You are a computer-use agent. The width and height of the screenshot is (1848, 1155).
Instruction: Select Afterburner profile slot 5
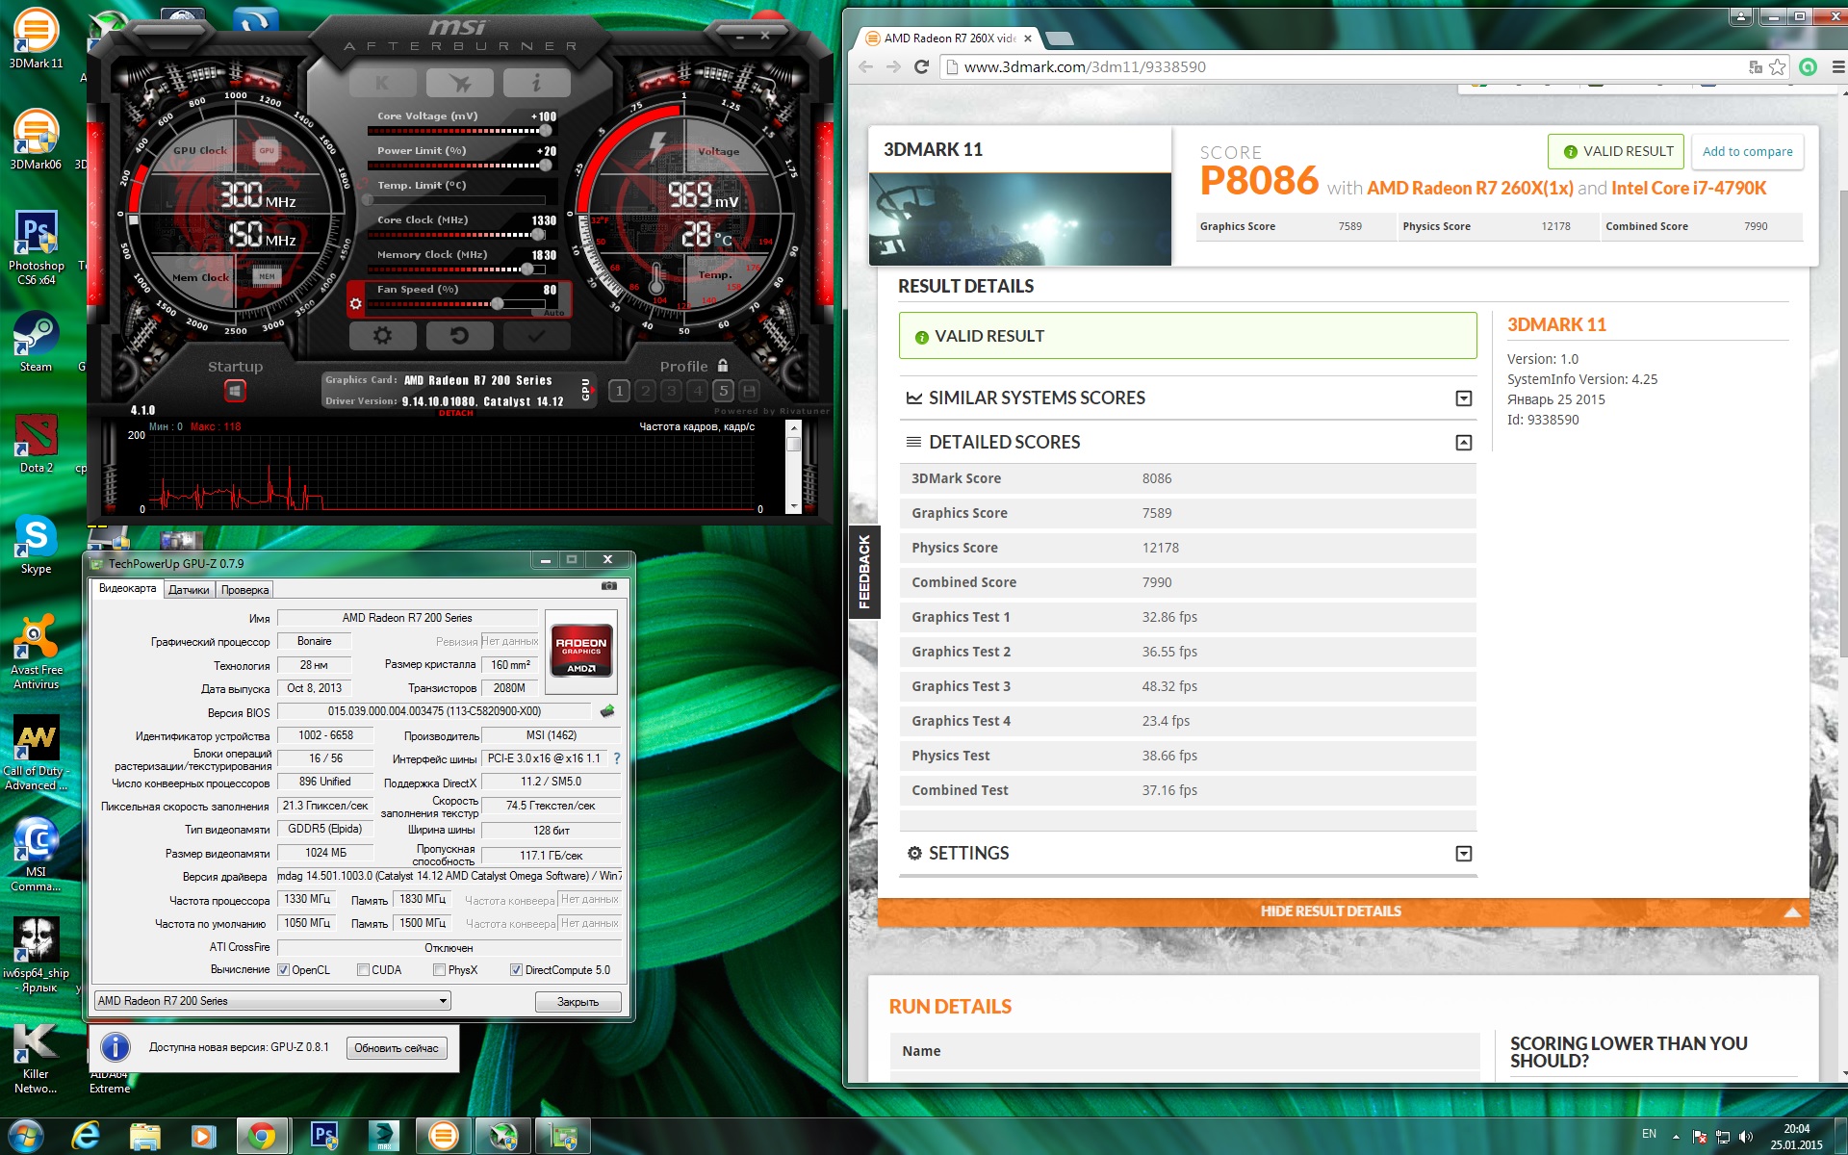(723, 391)
